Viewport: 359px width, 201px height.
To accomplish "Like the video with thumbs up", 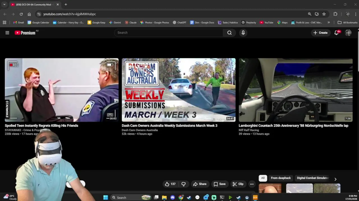I will (x=170, y=184).
